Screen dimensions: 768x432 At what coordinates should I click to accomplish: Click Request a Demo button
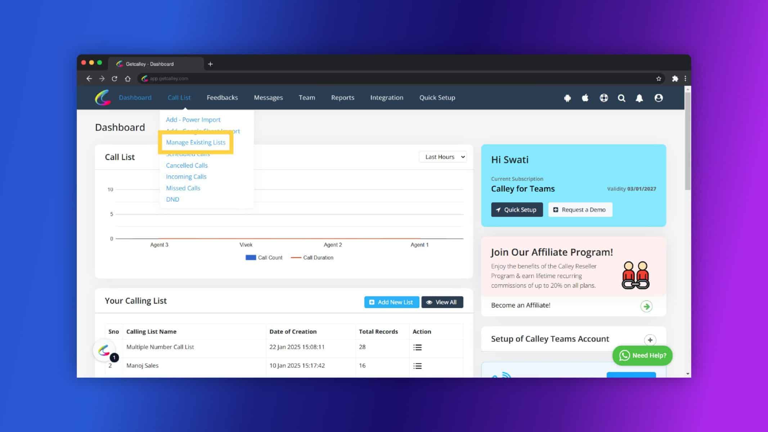click(580, 210)
